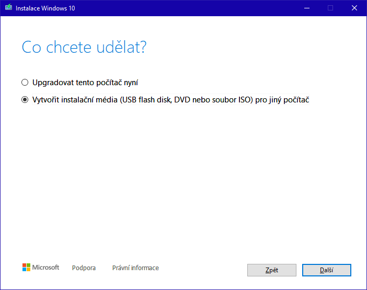Click the Windows setup icon in title bar

[x=9, y=7]
